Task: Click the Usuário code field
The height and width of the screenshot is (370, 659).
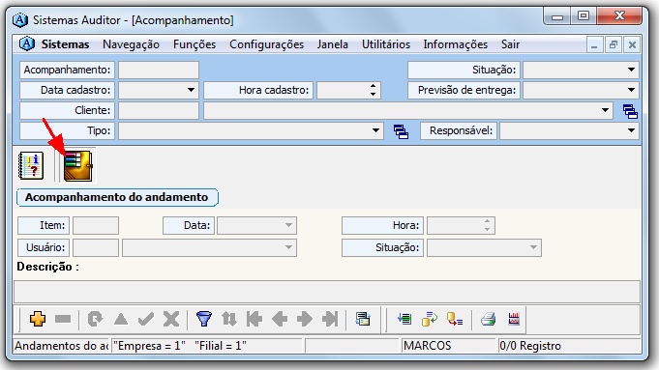Action: [x=96, y=247]
